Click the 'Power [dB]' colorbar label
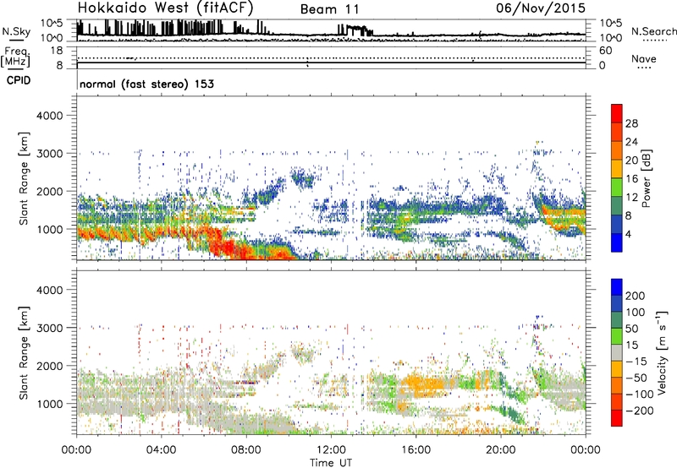The height and width of the screenshot is (468, 677). click(x=646, y=178)
